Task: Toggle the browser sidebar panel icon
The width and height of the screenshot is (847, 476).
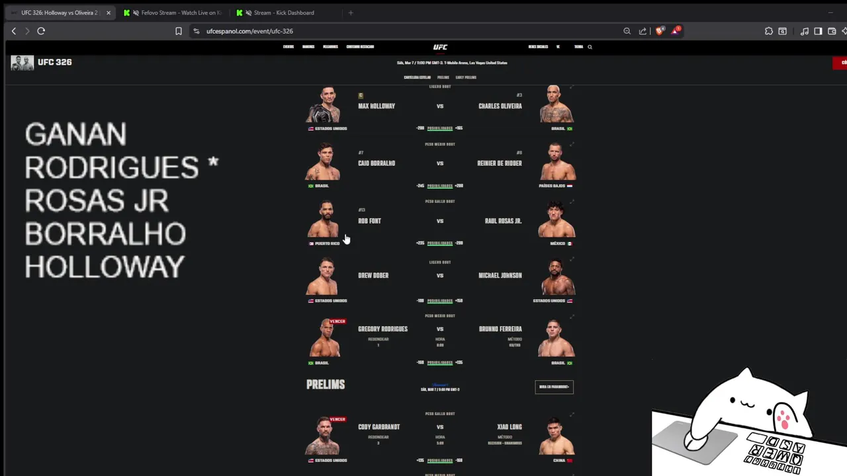Action: tap(818, 31)
